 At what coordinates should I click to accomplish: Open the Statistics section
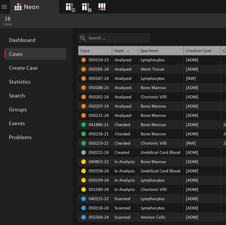pos(20,82)
